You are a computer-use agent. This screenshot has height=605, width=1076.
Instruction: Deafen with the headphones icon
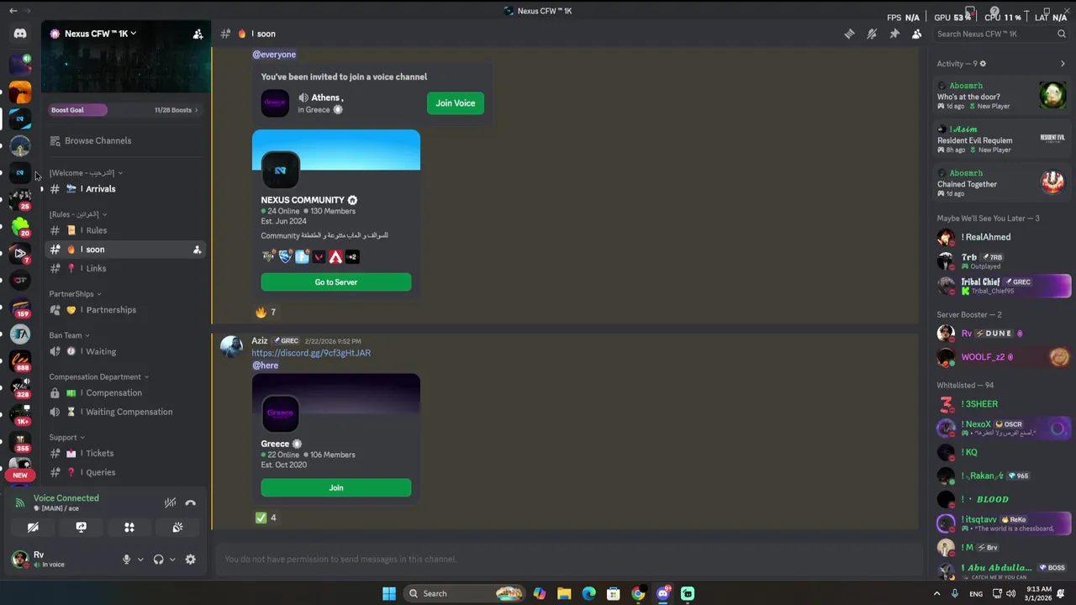click(x=158, y=560)
